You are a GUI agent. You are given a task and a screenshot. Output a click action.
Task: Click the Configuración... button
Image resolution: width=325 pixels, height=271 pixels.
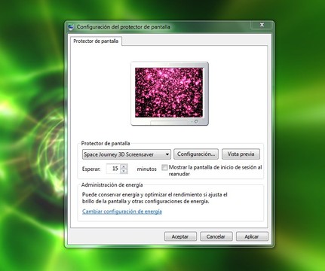[x=196, y=154]
